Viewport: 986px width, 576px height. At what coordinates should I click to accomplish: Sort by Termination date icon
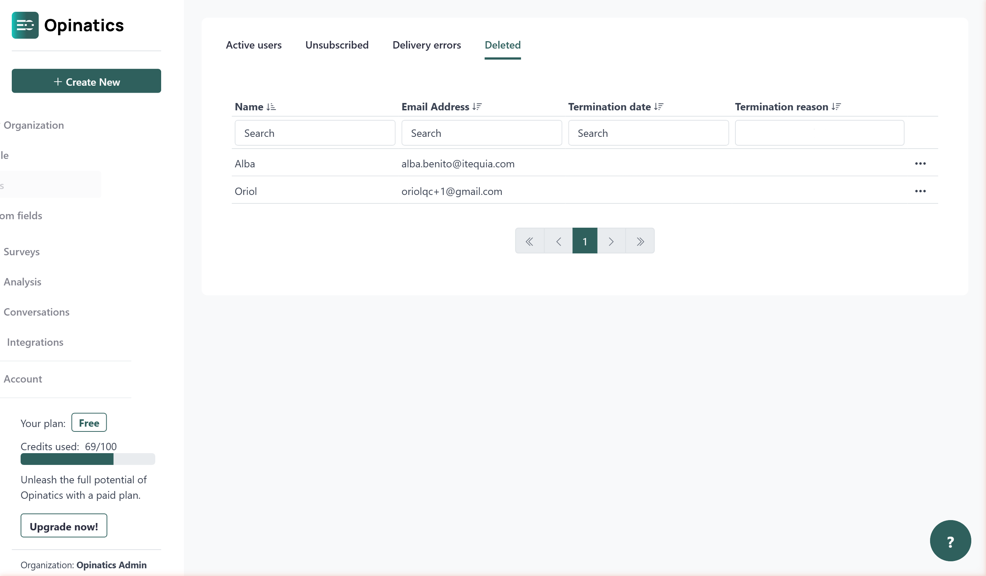[659, 107]
